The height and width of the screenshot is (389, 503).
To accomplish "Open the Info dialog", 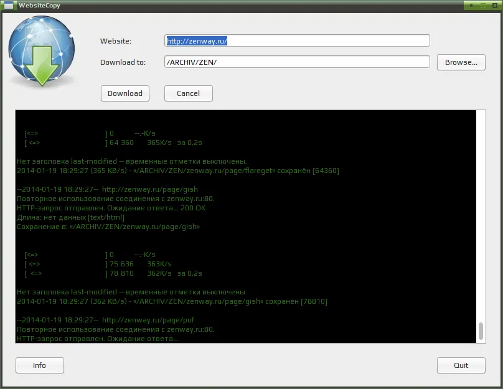I will tap(39, 365).
